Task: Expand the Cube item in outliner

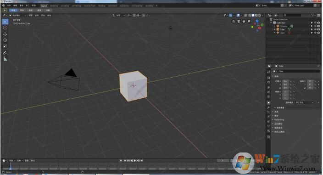Action: coord(274,29)
